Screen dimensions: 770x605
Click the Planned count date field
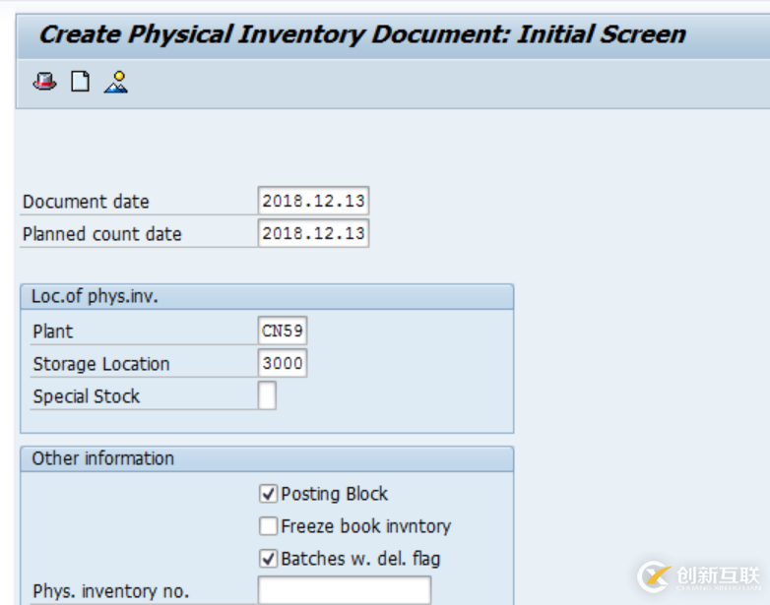pos(313,233)
